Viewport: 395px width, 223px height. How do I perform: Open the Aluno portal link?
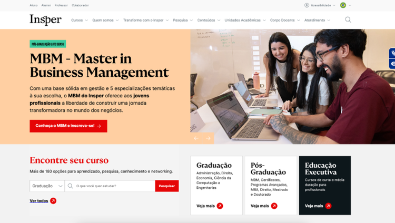[34, 5]
